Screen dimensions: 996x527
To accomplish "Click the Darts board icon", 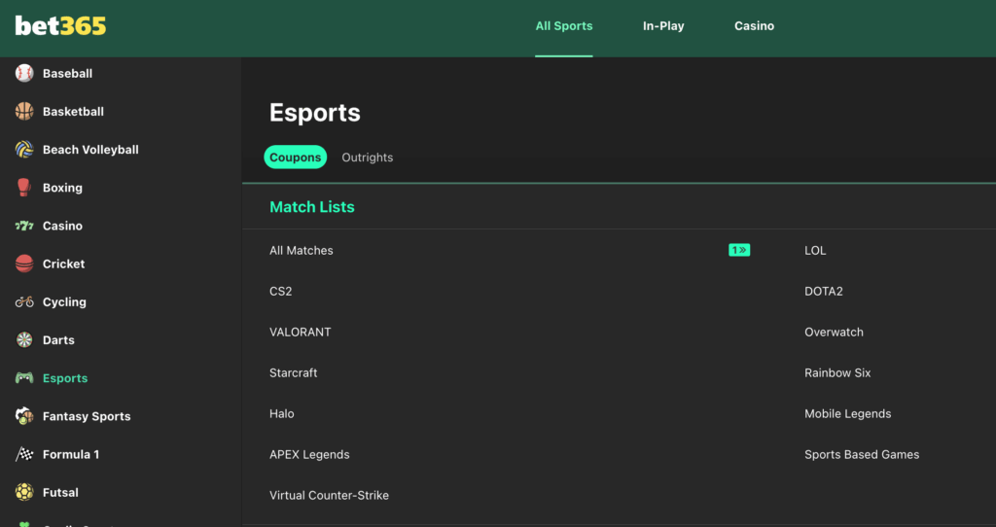I will [x=24, y=339].
